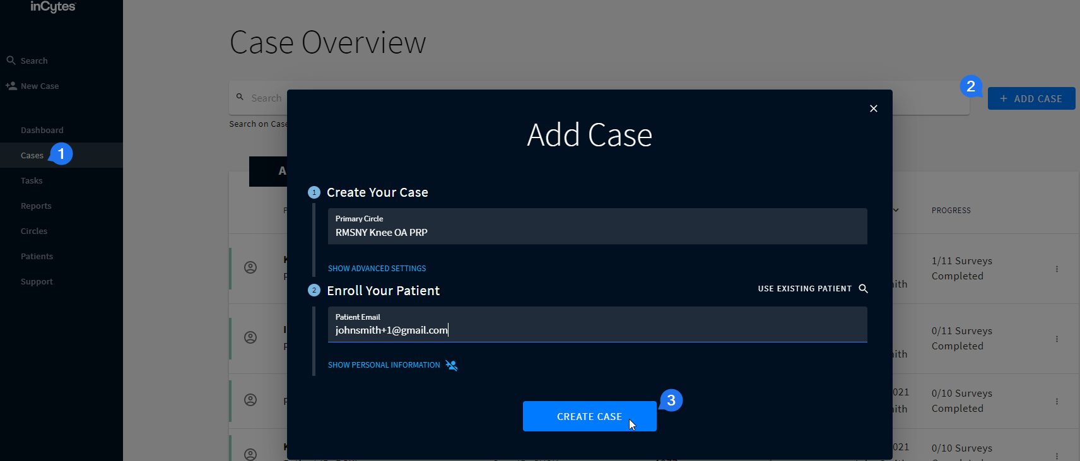Click the New Case add-person icon
This screenshot has width=1080, height=461.
[x=11, y=86]
